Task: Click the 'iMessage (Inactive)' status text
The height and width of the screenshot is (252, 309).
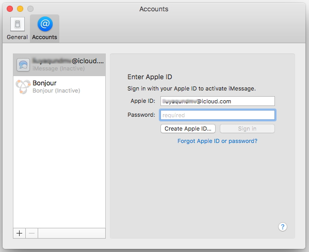Action: [x=58, y=68]
